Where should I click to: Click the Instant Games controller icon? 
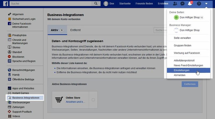[9, 93]
